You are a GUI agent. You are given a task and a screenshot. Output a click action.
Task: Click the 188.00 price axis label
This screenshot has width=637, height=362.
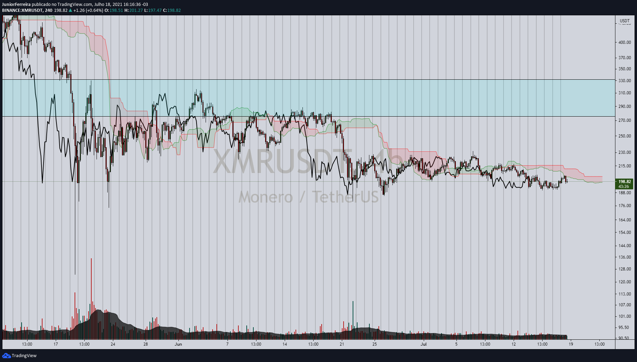point(624,193)
